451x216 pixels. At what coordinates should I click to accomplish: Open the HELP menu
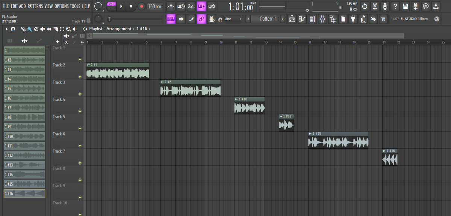coord(86,6)
